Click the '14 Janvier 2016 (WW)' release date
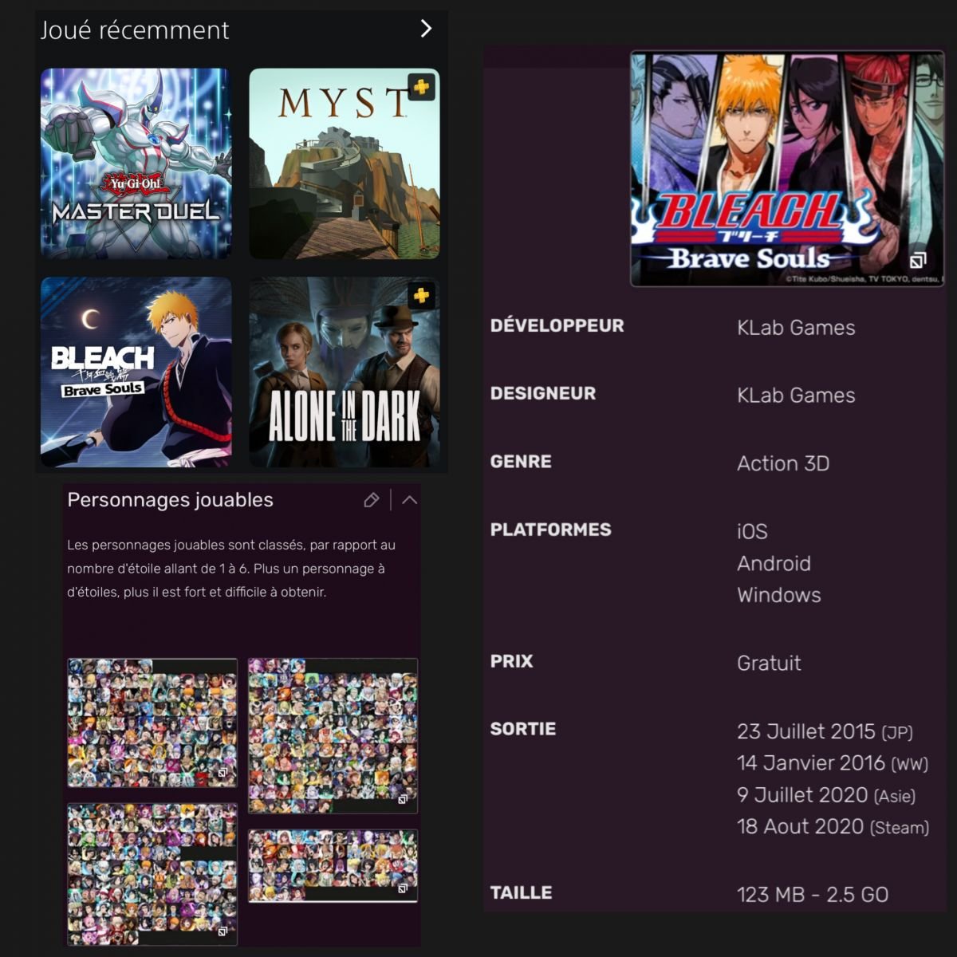The image size is (957, 957). (833, 763)
